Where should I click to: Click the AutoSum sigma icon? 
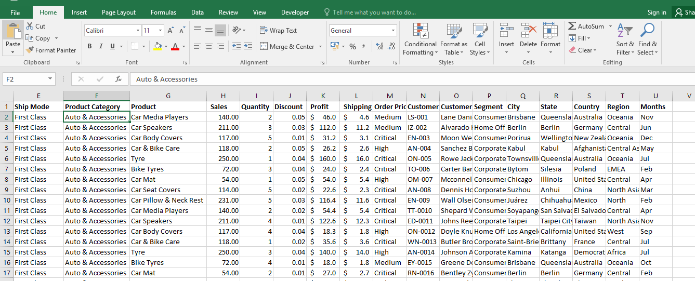click(572, 26)
